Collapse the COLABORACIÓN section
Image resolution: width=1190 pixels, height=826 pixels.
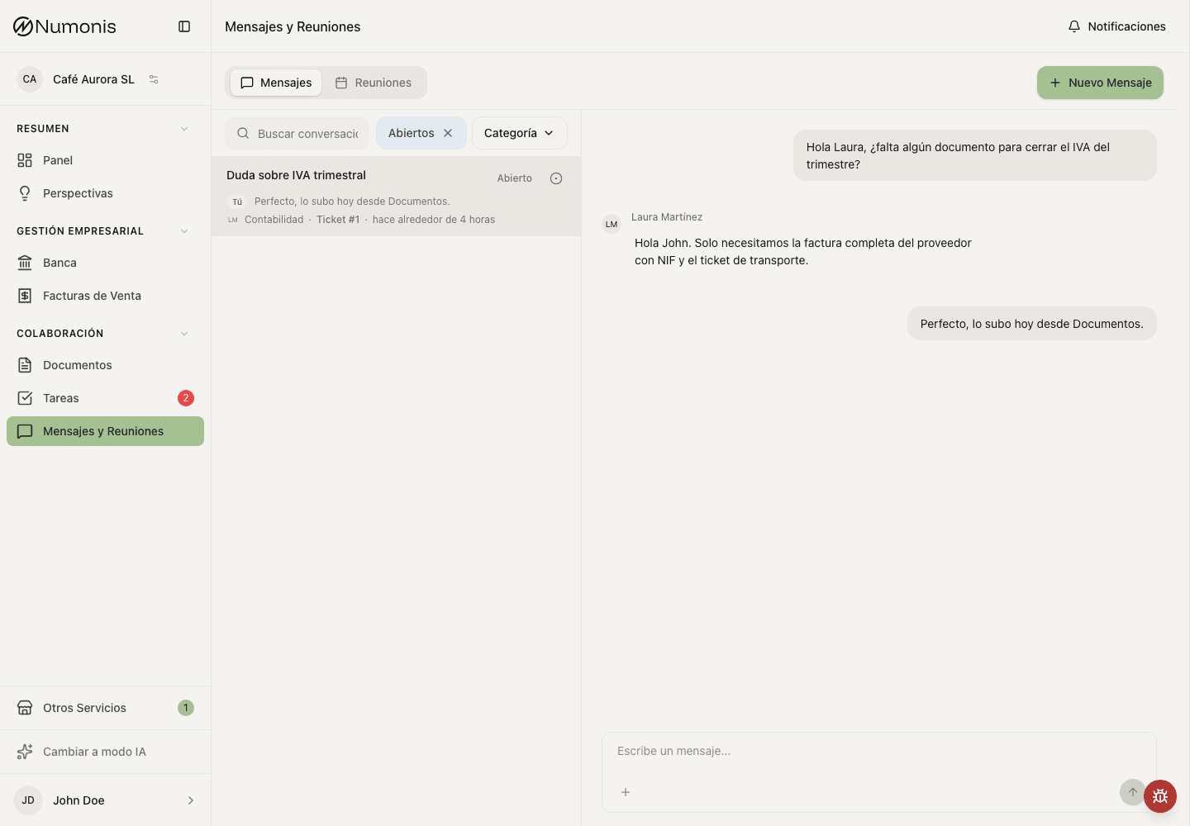tap(184, 334)
